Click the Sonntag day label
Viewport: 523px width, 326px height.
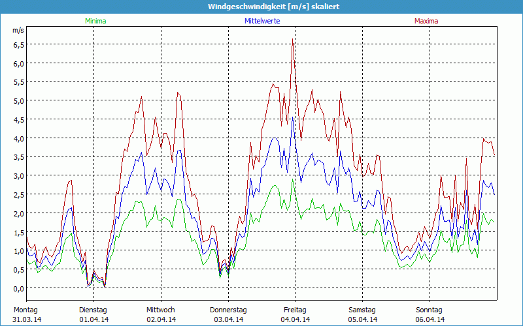pos(430,310)
